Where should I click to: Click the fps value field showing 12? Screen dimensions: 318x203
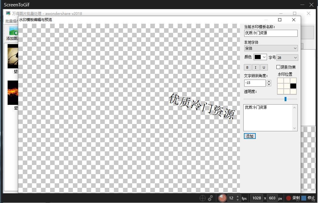[231, 198]
